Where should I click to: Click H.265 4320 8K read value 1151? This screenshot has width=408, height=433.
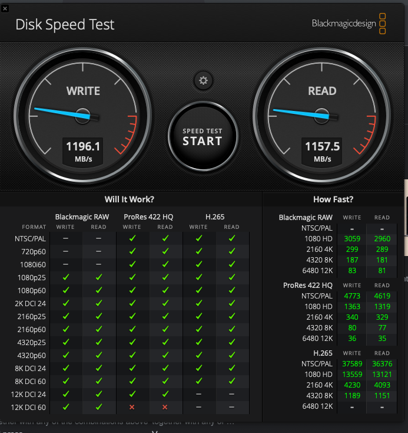coord(382,396)
